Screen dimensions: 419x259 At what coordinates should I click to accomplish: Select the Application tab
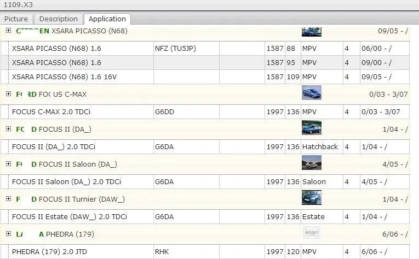107,19
